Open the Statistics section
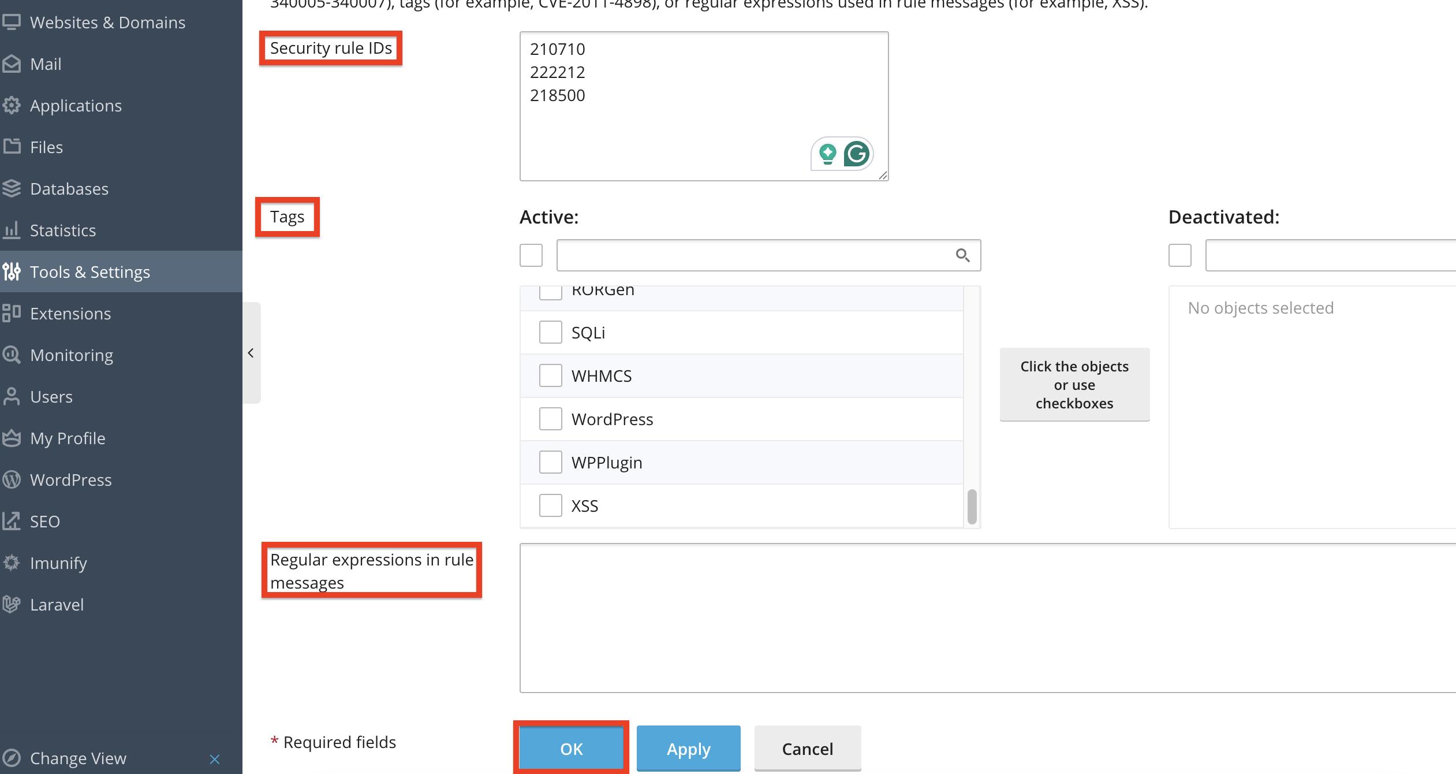This screenshot has width=1456, height=774. coord(63,230)
